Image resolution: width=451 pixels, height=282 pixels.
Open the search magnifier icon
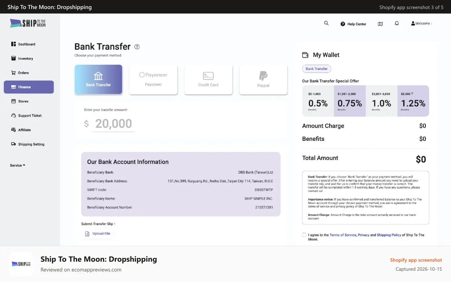pyautogui.click(x=326, y=23)
